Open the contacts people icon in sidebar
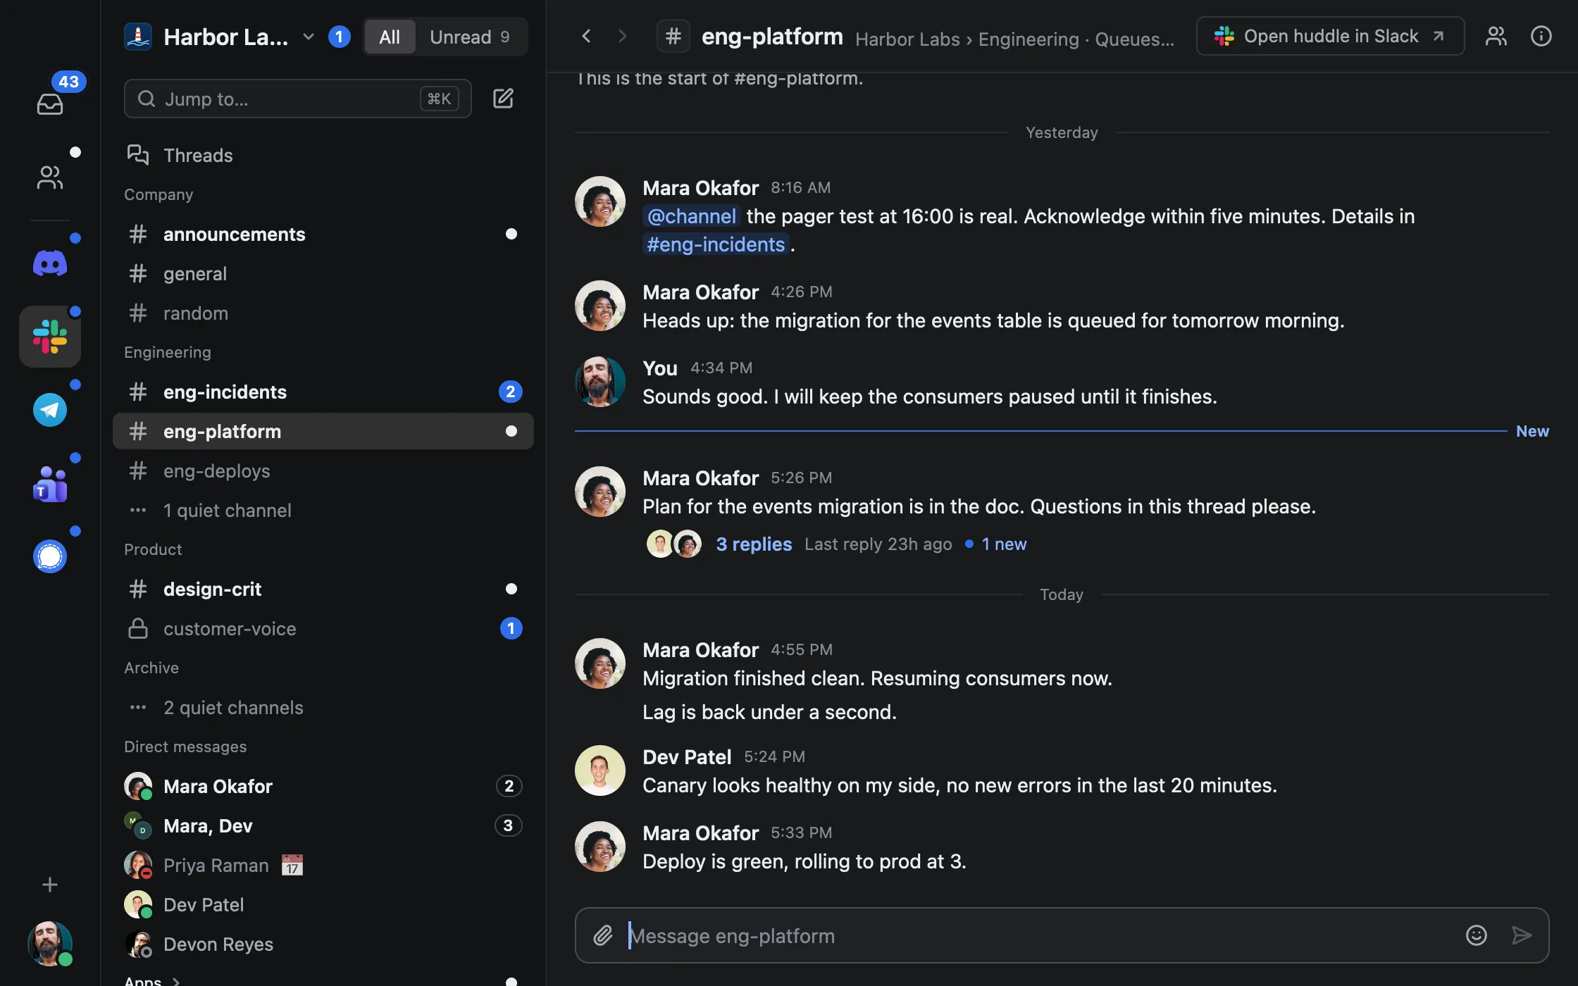Screen dimensions: 1578x986 tap(50, 177)
